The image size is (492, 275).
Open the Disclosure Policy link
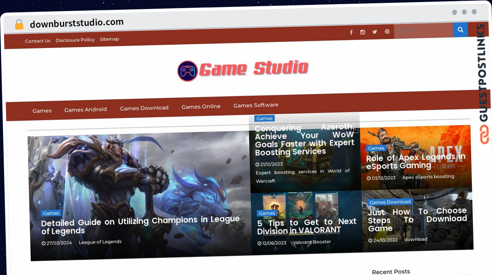click(x=75, y=40)
